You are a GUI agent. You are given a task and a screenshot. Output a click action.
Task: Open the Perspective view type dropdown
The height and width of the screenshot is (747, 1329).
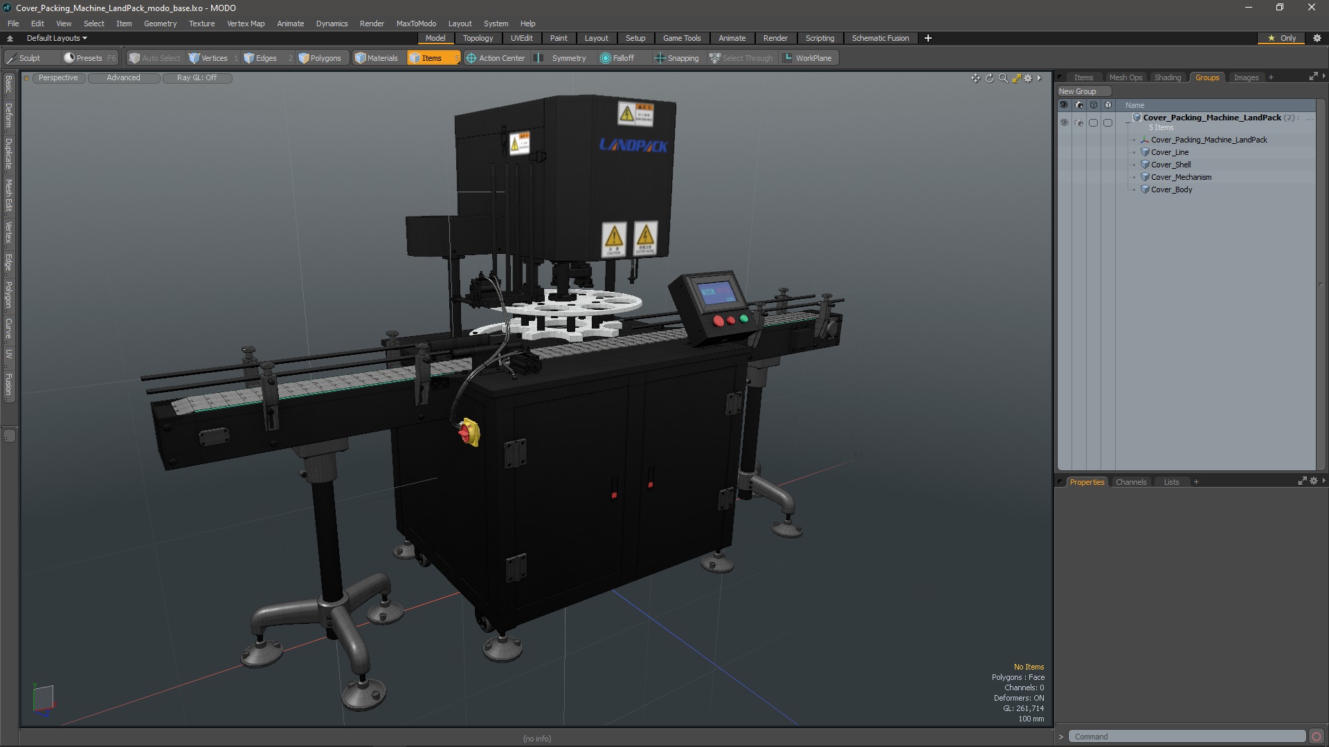coord(58,78)
